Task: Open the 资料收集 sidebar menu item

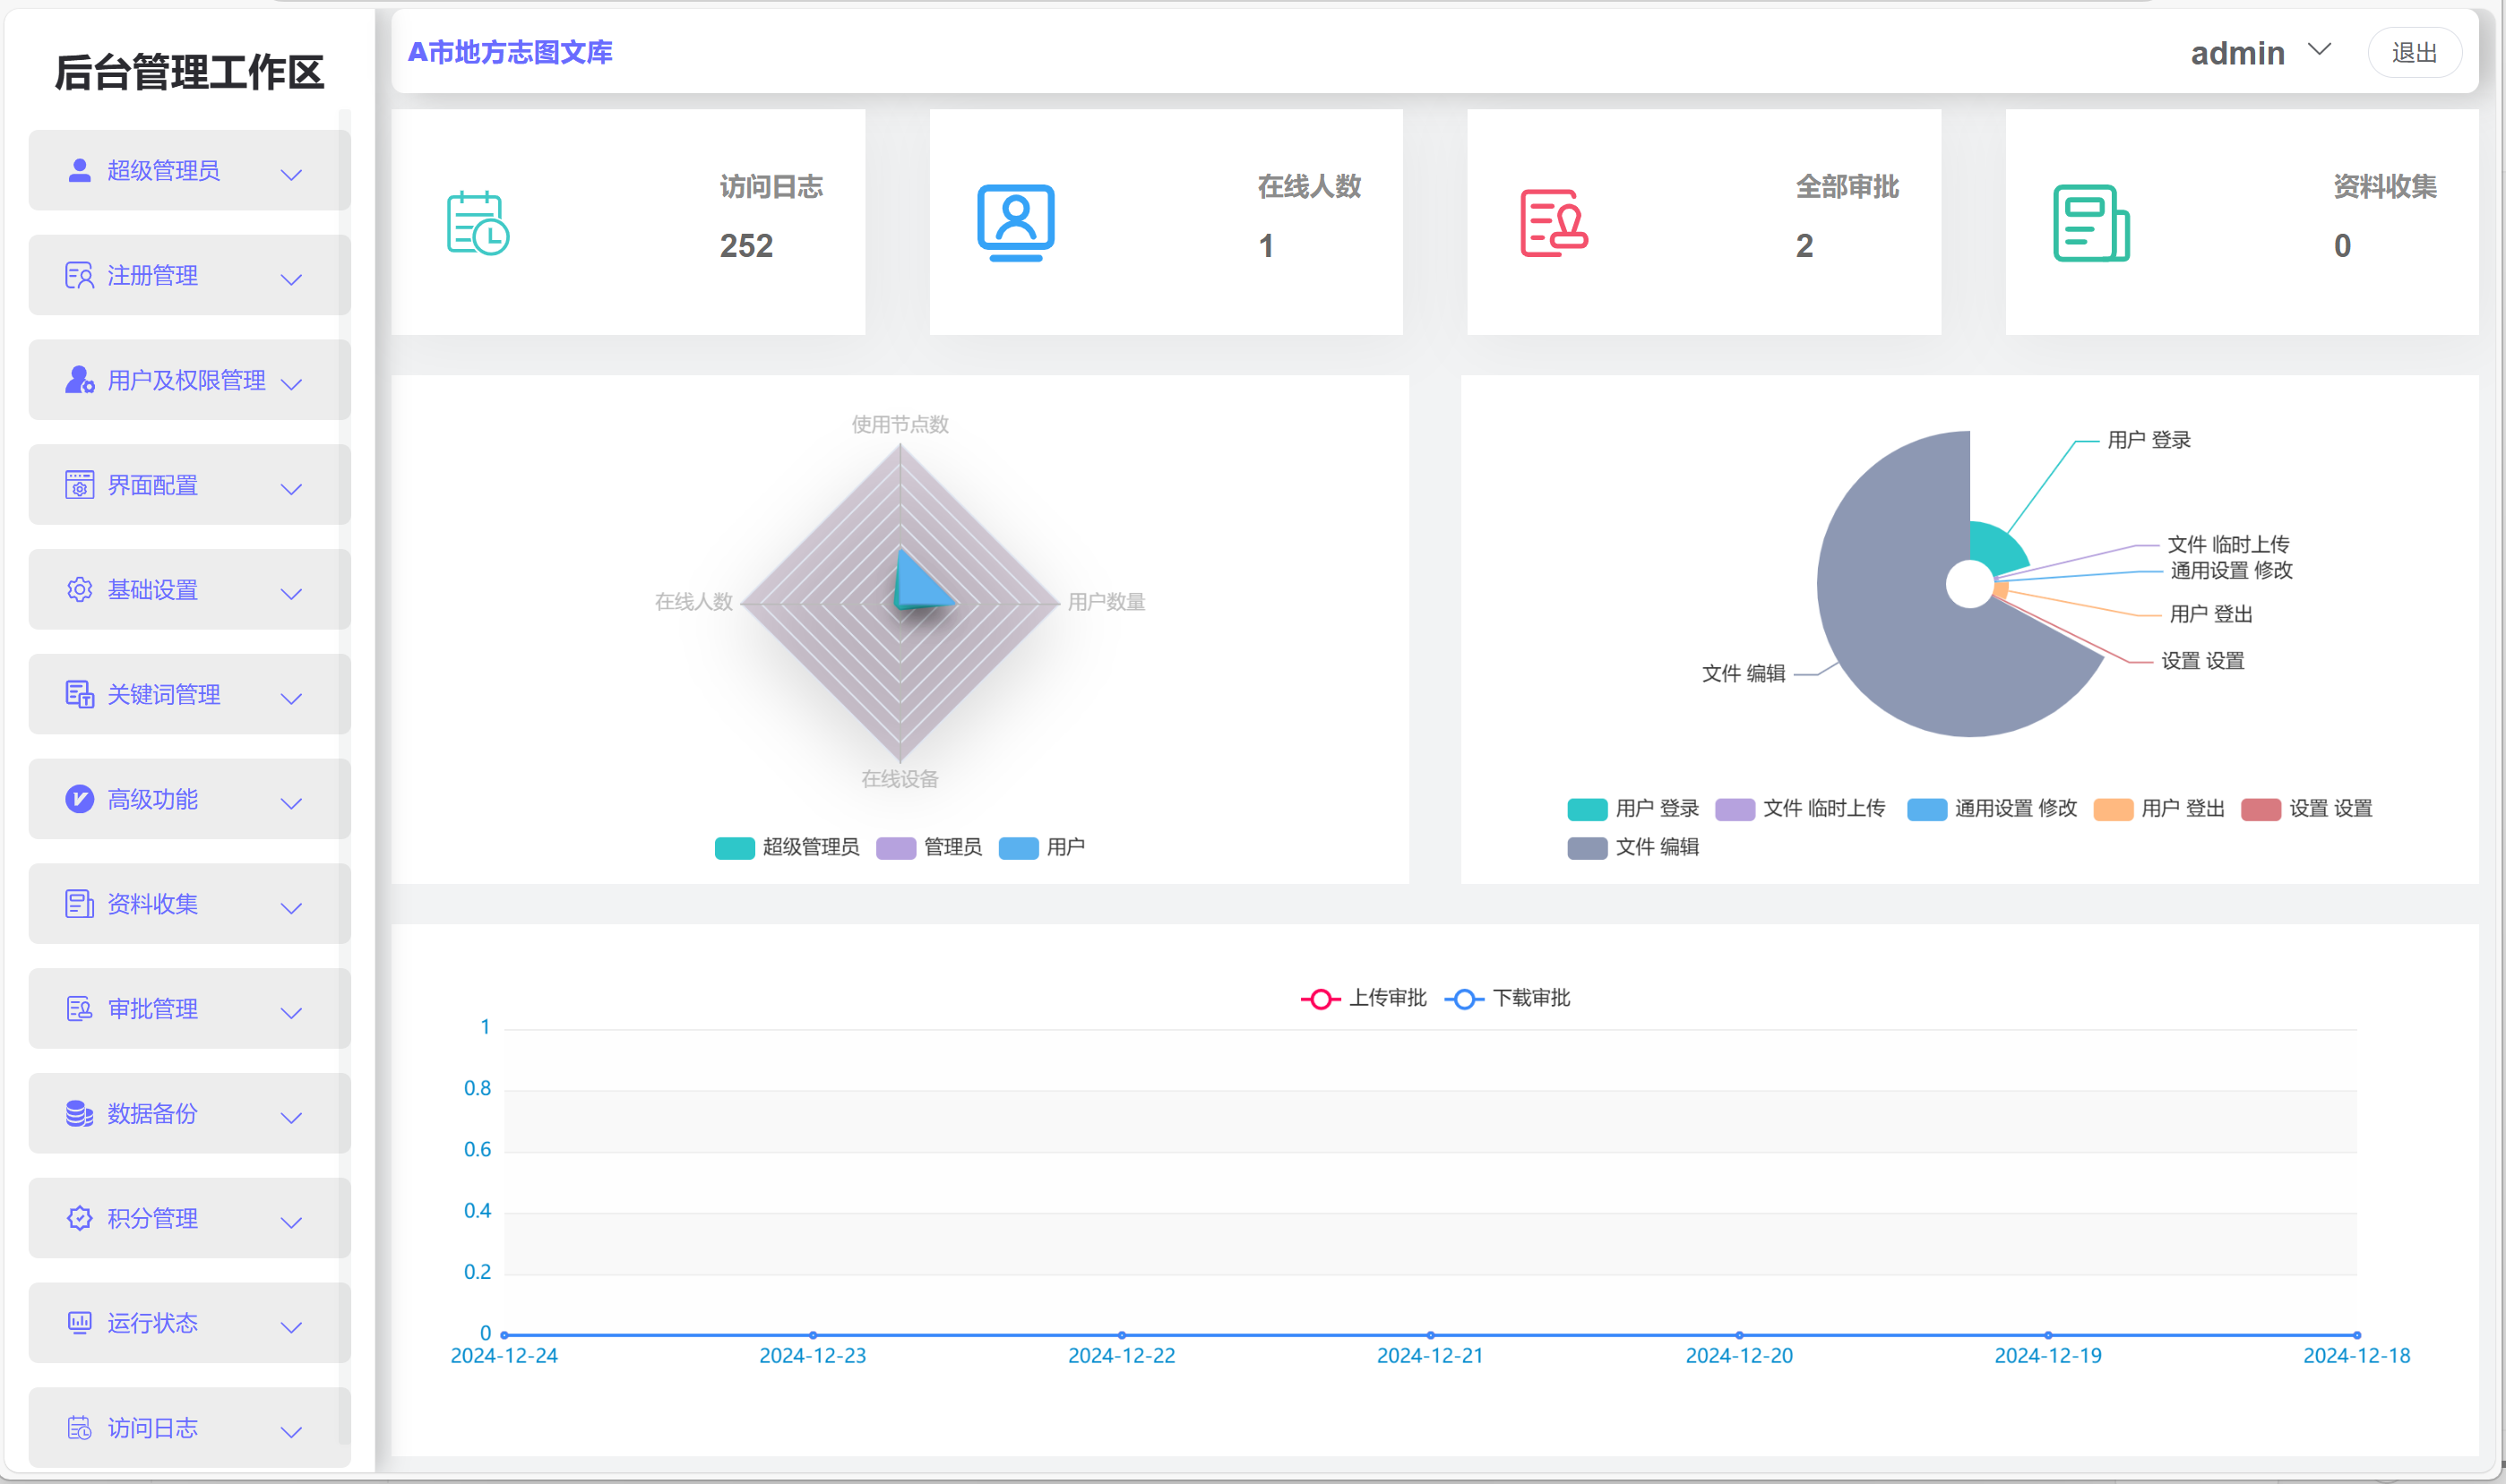Action: (x=189, y=904)
